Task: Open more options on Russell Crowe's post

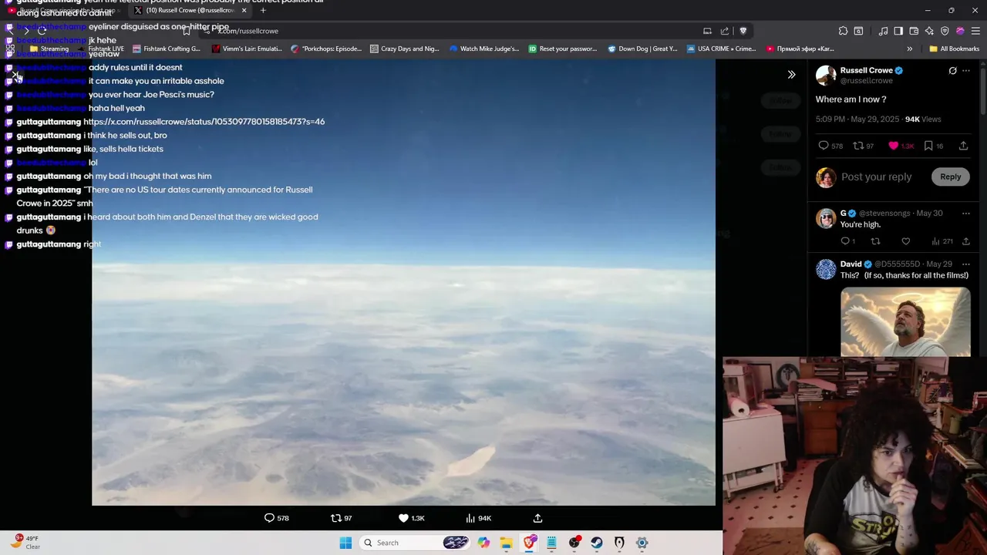Action: (x=966, y=71)
